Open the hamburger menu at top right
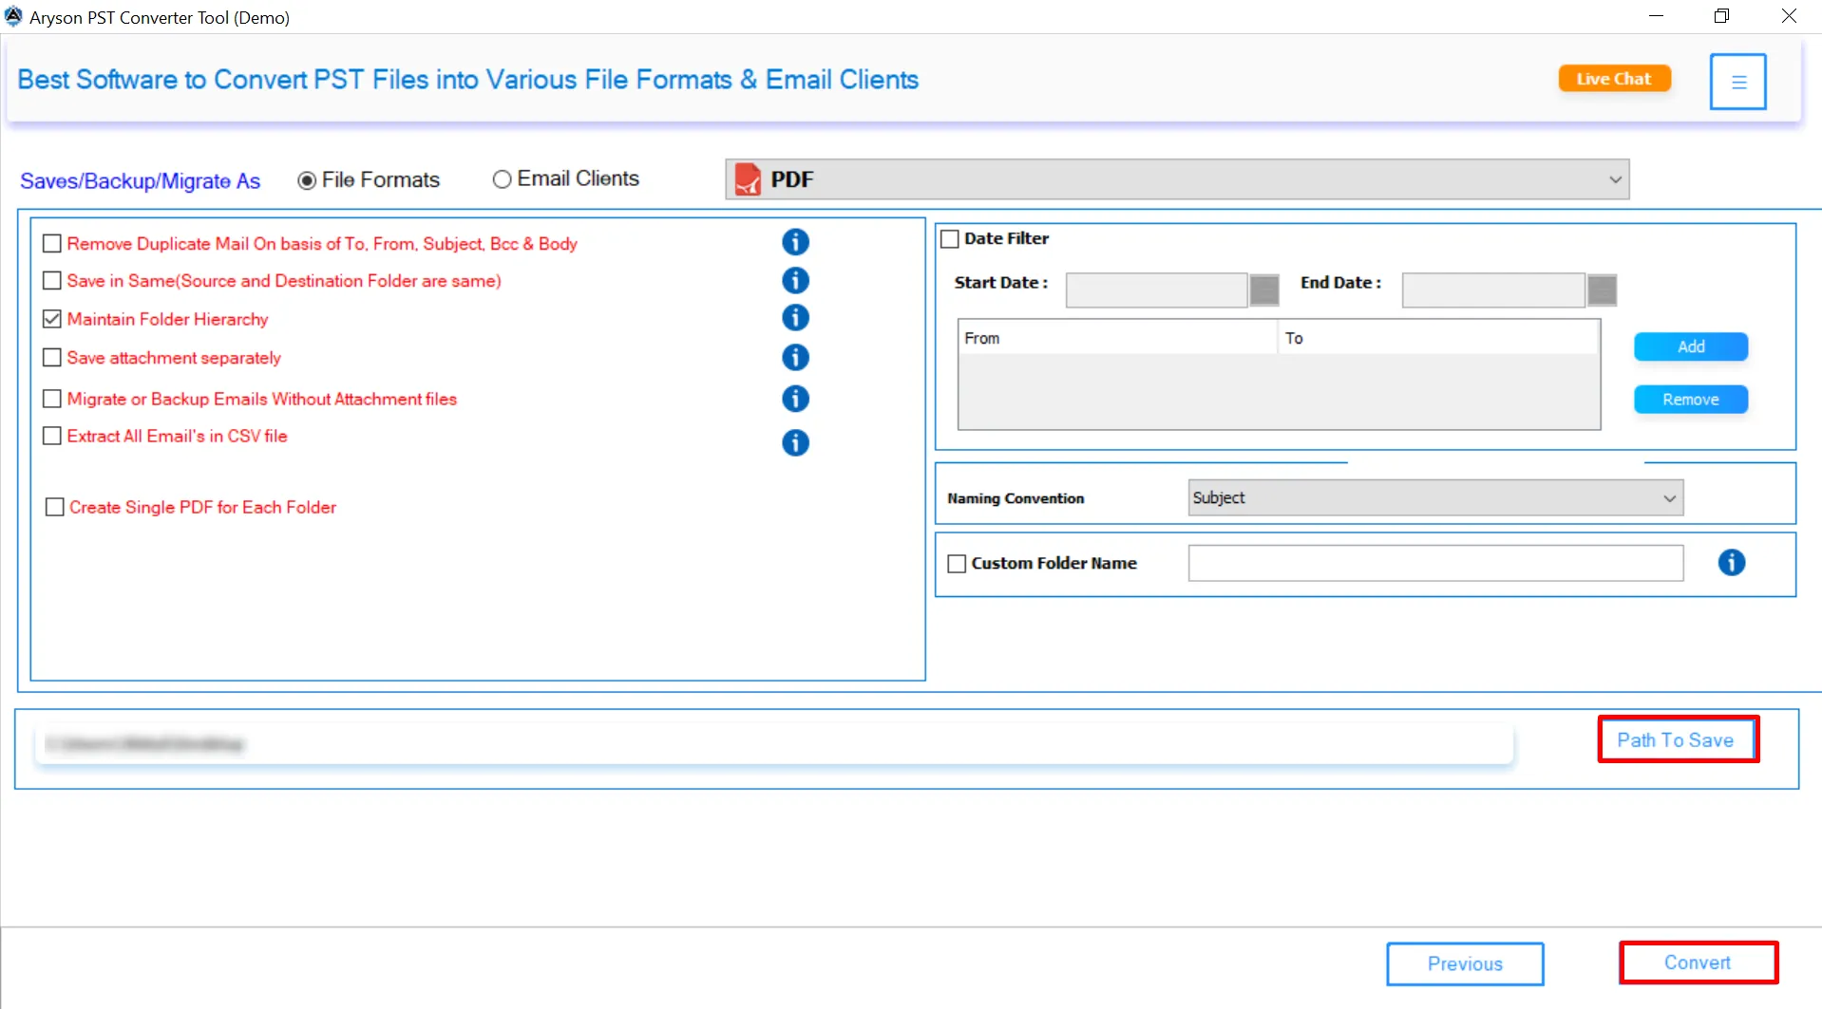 (1737, 81)
